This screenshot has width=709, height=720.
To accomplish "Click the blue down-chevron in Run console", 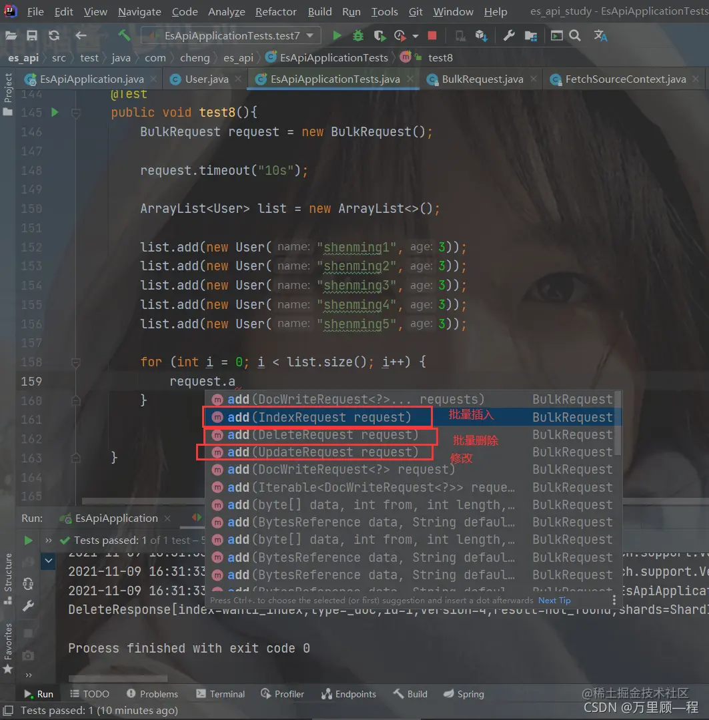I will (48, 561).
